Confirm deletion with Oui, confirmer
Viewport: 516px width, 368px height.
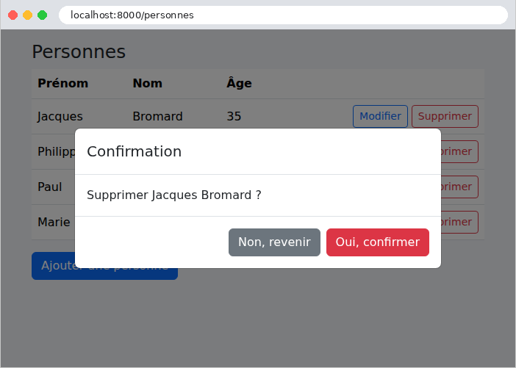click(x=378, y=242)
